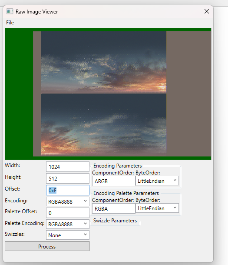Click the Swizzles: label
Viewport: 228px width, 265px height.
click(x=15, y=234)
